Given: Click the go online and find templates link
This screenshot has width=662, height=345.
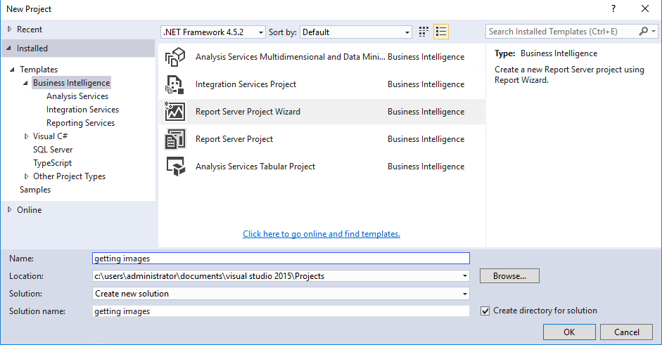Looking at the screenshot, I should [x=322, y=234].
